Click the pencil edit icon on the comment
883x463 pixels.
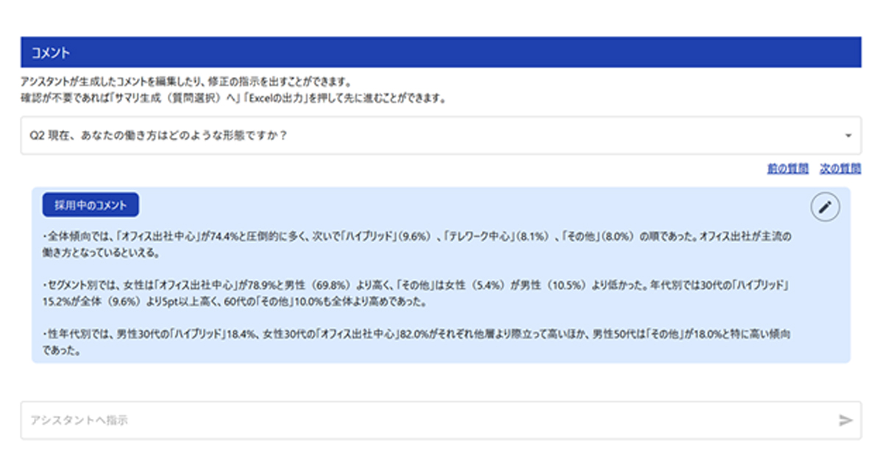[825, 208]
